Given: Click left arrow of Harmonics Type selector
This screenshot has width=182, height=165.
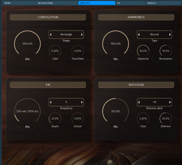Looking at the screenshot, I should pos(139,35).
